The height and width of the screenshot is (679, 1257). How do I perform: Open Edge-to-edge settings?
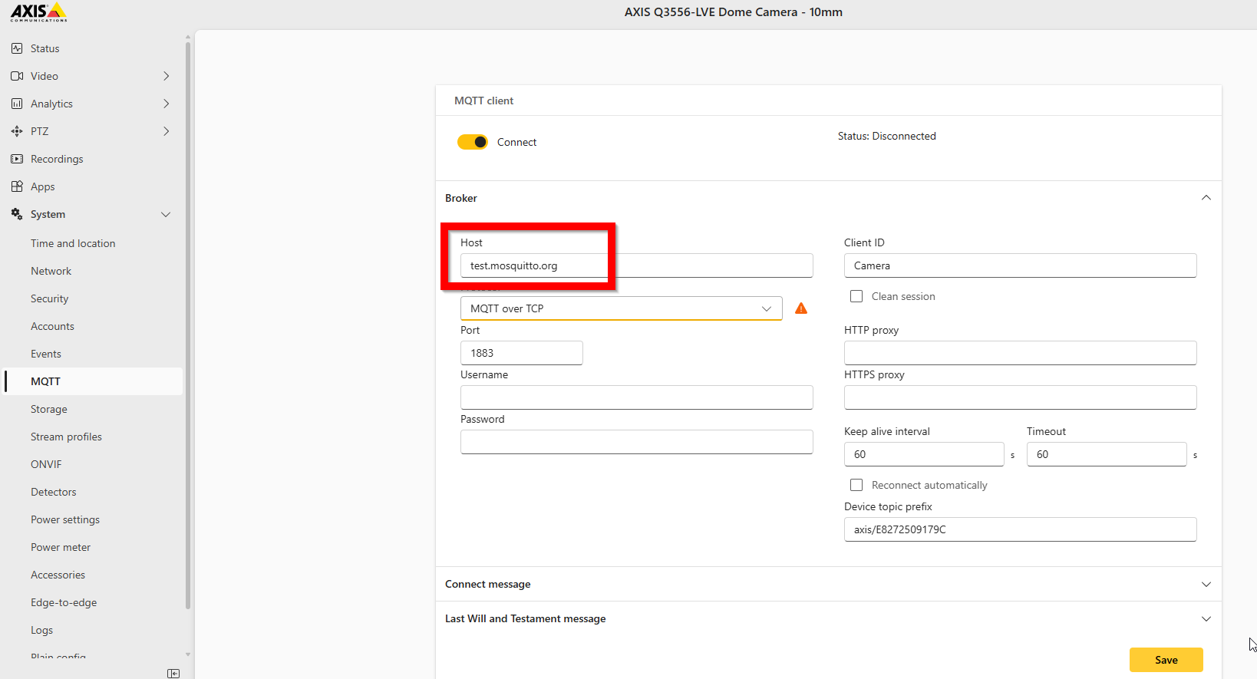tap(64, 602)
